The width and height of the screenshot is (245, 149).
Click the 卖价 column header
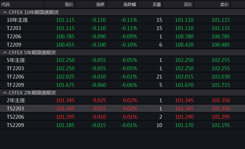(x=225, y=4)
